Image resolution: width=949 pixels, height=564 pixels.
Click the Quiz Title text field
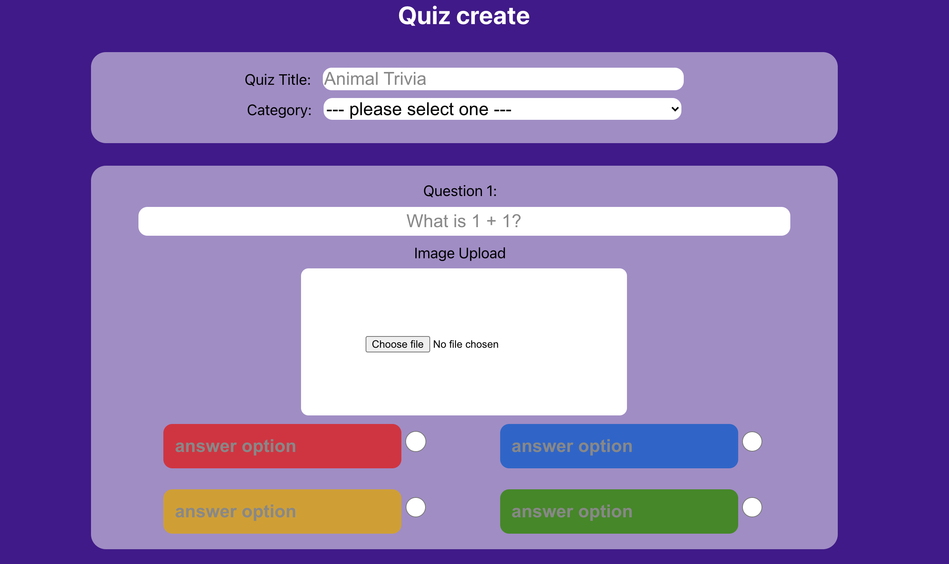(x=503, y=79)
